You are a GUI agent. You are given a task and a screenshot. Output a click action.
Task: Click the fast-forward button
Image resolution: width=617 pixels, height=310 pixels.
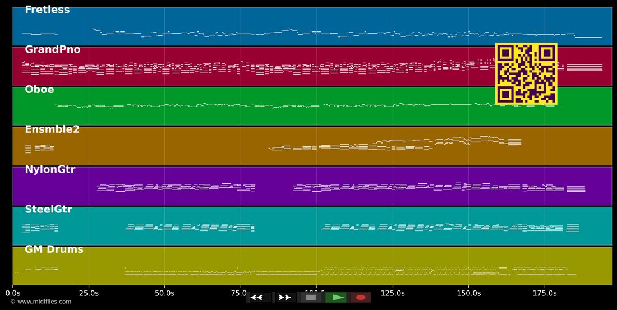pyautogui.click(x=286, y=298)
